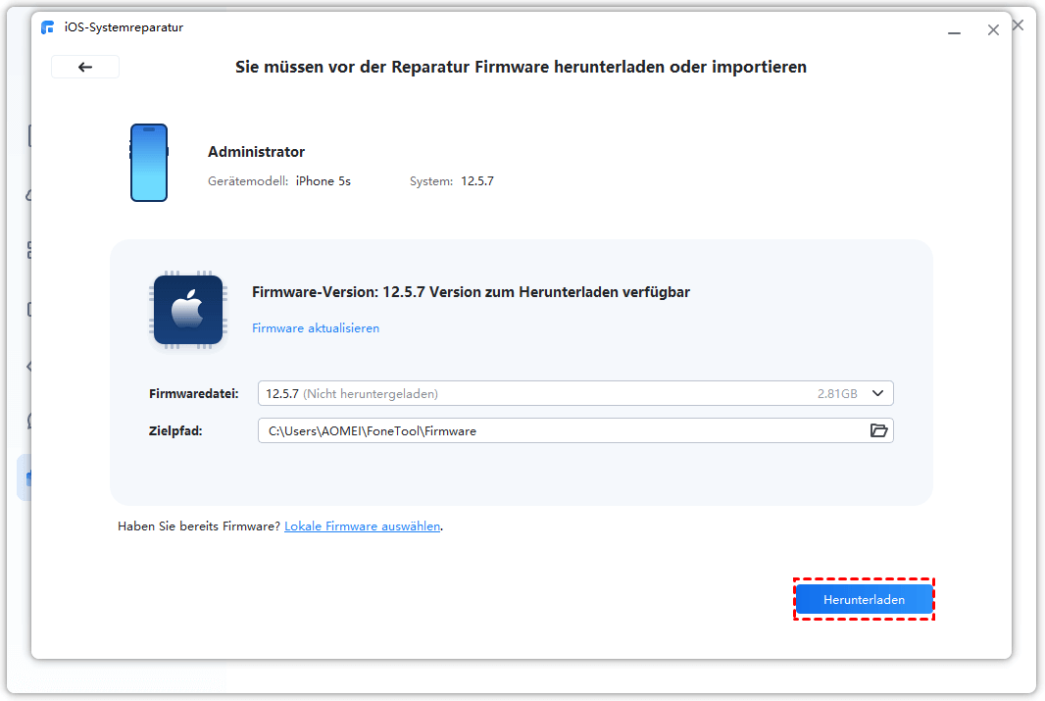Click the Administrator device name
The width and height of the screenshot is (1045, 701).
256,152
